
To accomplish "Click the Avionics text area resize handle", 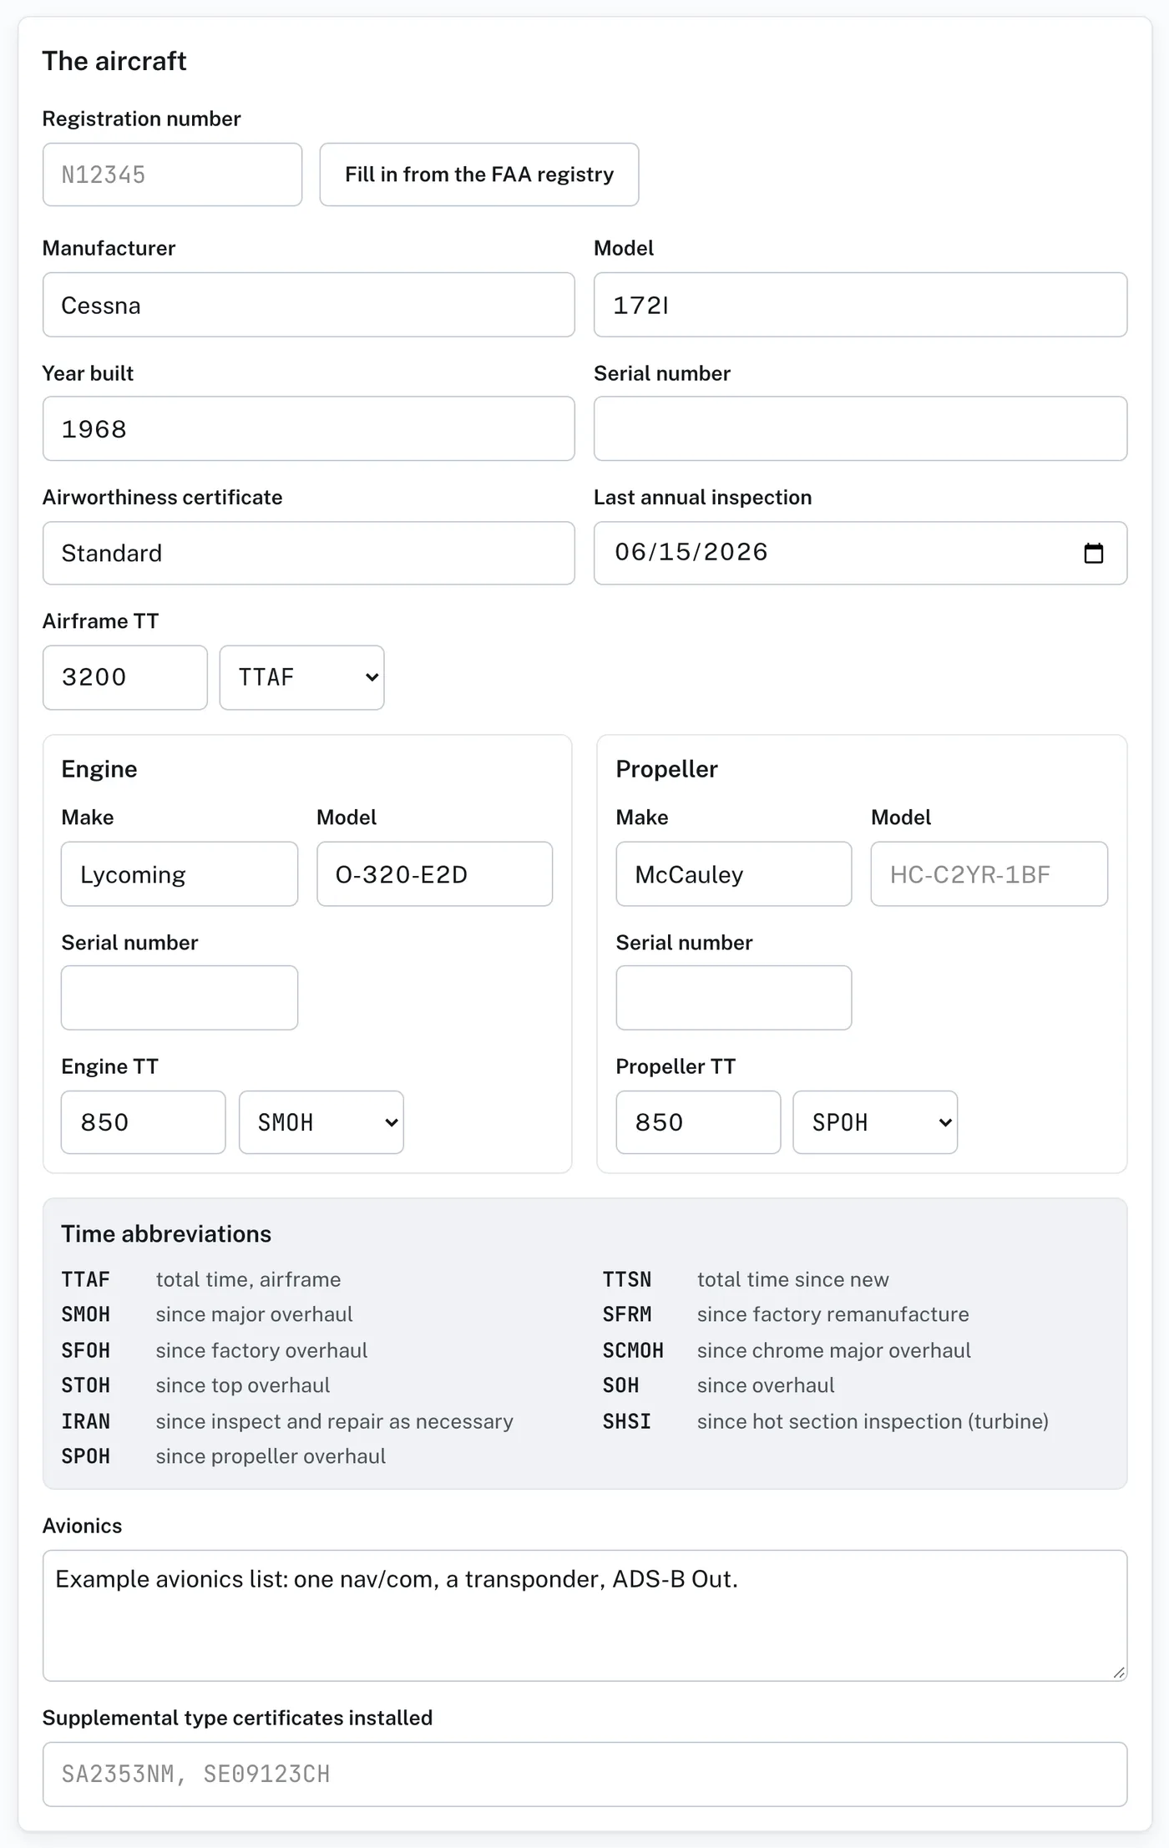I will pos(1119,1673).
